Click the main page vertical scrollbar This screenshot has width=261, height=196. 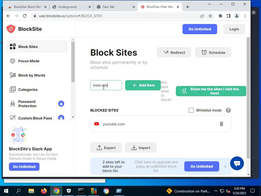(x=248, y=98)
